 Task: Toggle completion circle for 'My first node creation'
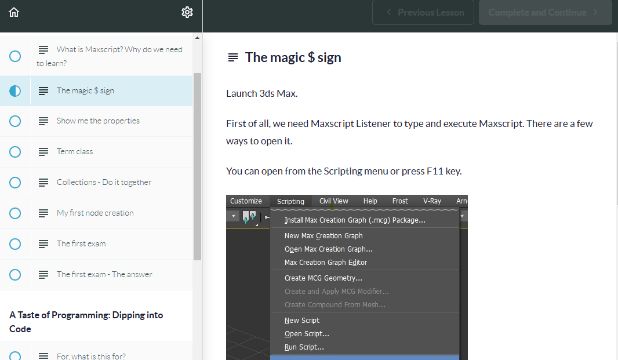[x=15, y=213]
